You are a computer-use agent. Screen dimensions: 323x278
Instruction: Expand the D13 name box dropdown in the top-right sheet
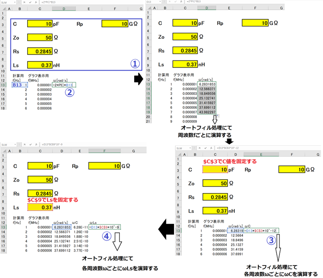point(160,2)
